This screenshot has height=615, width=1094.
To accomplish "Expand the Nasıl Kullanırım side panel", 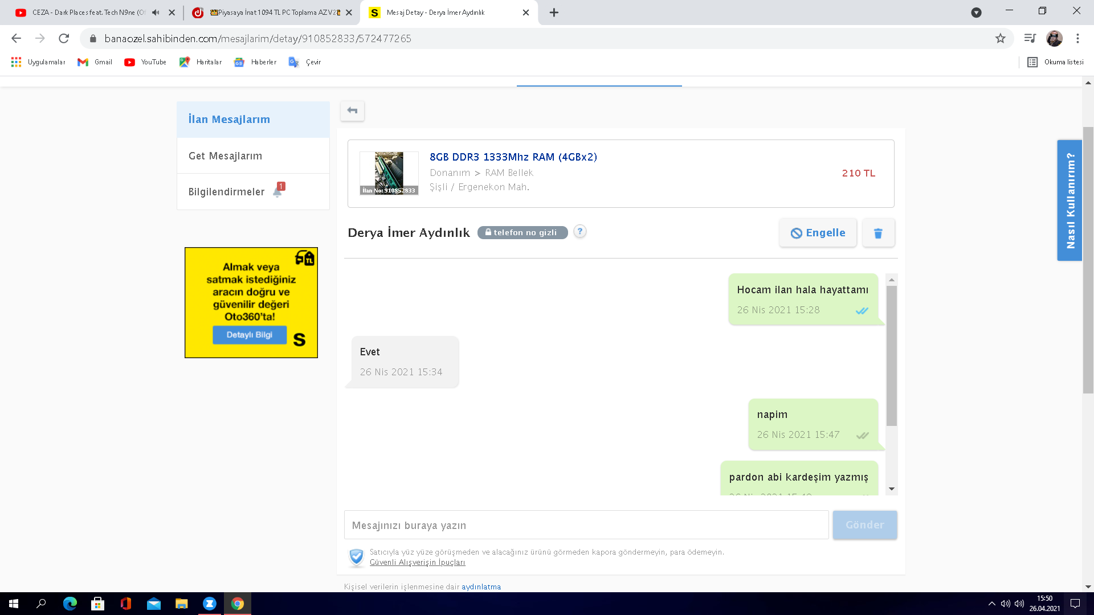I will coord(1069,200).
